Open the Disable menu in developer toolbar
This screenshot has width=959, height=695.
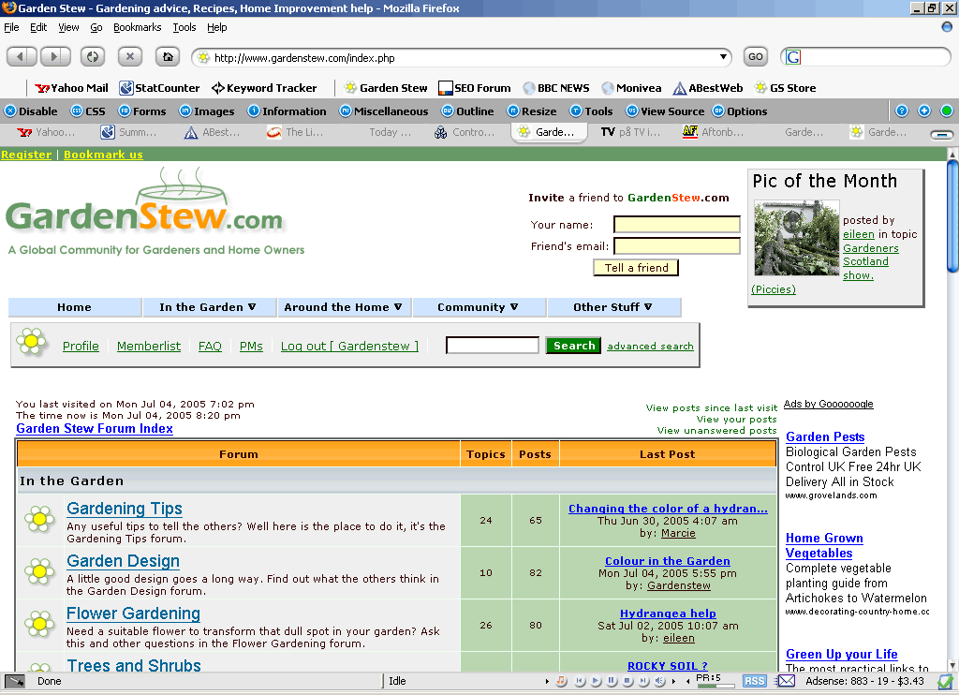[31, 111]
